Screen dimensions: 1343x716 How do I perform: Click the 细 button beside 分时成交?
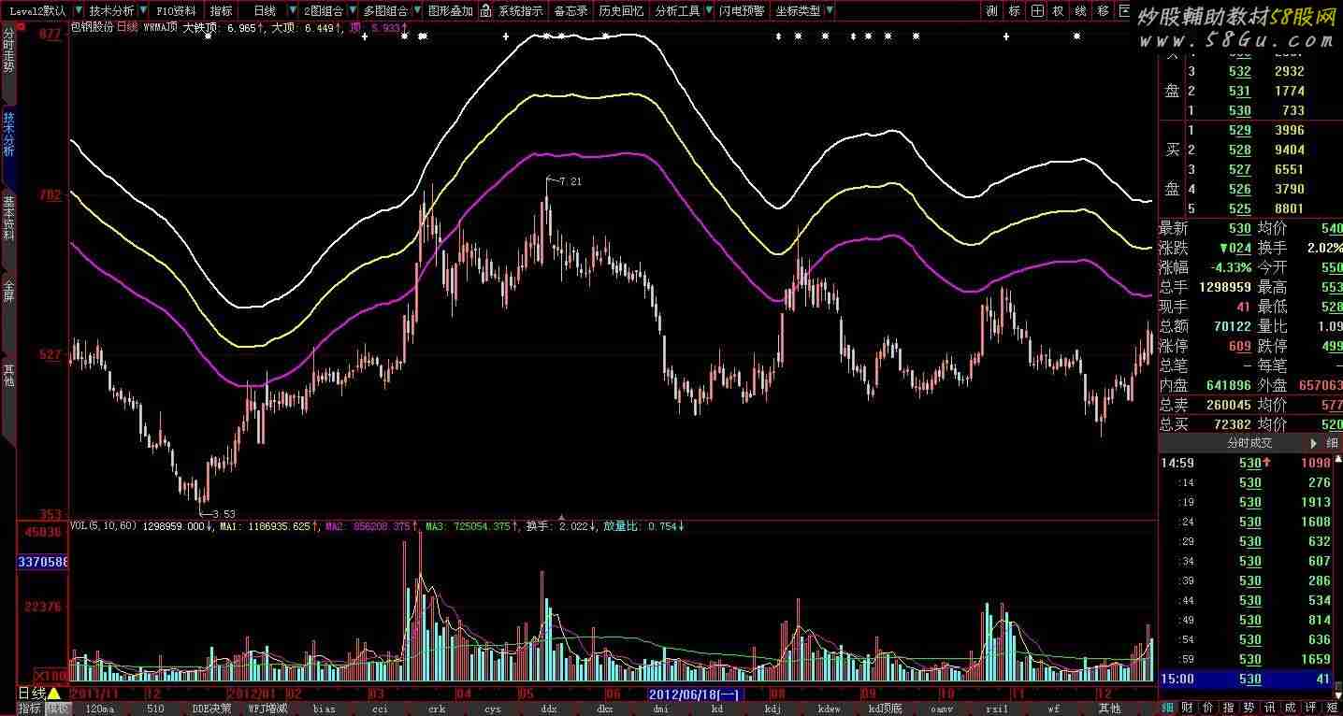[1333, 443]
